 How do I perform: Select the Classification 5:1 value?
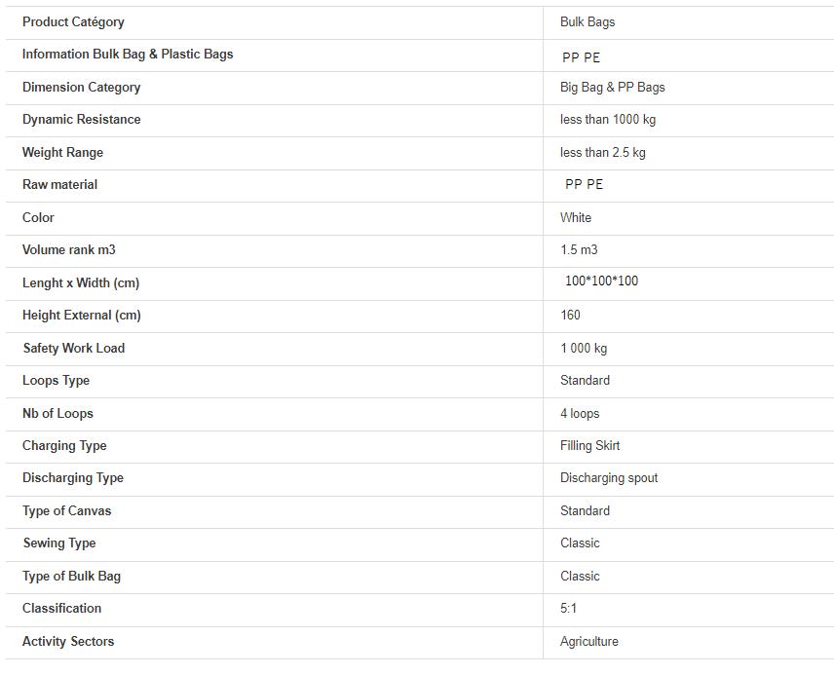click(x=568, y=608)
